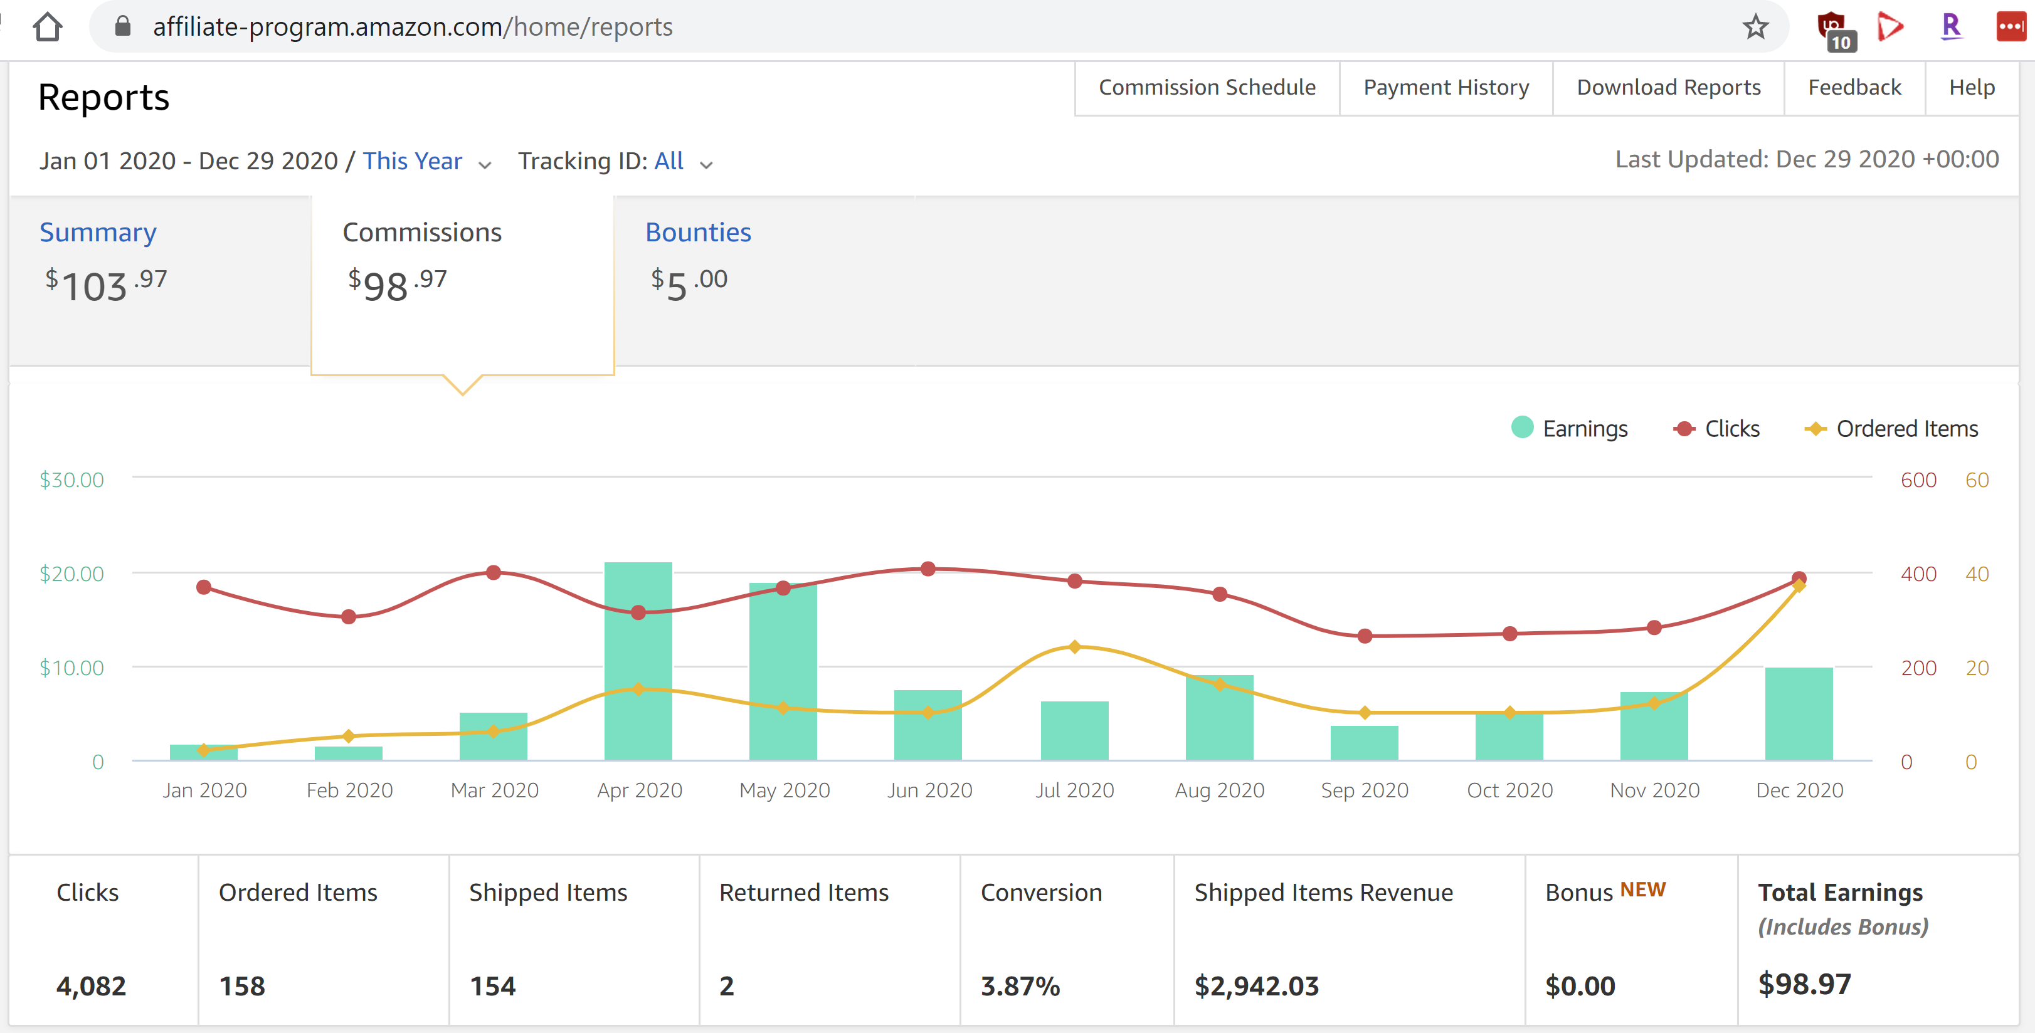
Task: Click the Apr 2020 earnings bar
Action: 638,661
